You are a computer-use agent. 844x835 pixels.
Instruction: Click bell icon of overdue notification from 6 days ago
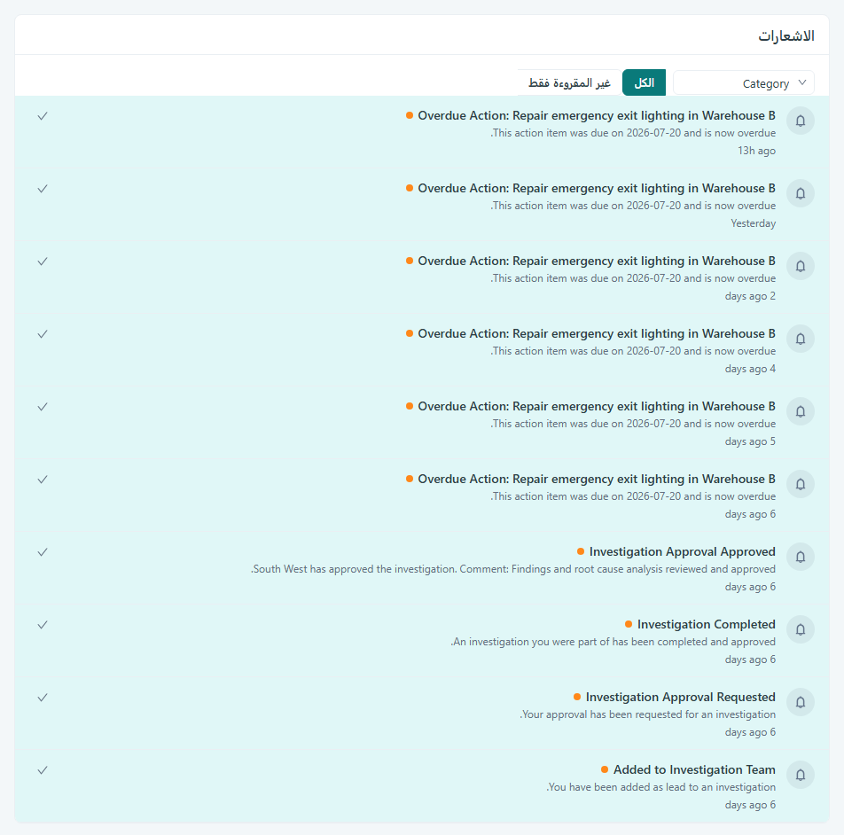[801, 484]
